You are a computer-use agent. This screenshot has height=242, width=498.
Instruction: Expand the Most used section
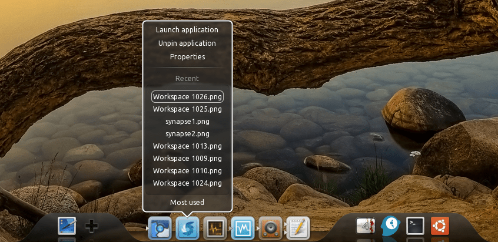pyautogui.click(x=187, y=203)
